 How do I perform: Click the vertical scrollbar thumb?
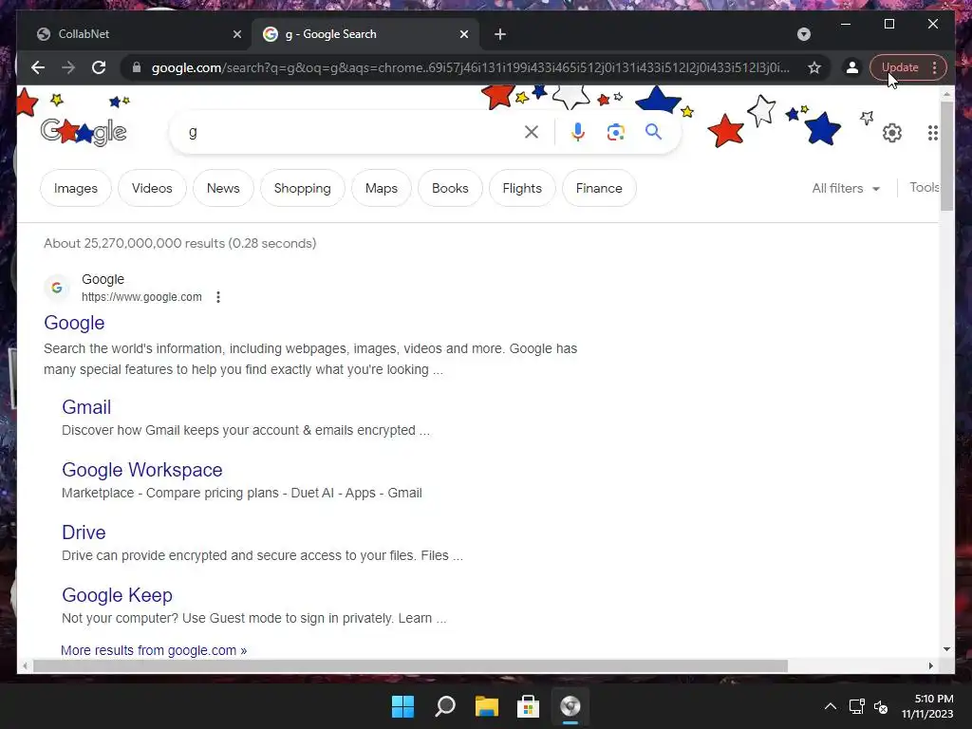coord(946,157)
